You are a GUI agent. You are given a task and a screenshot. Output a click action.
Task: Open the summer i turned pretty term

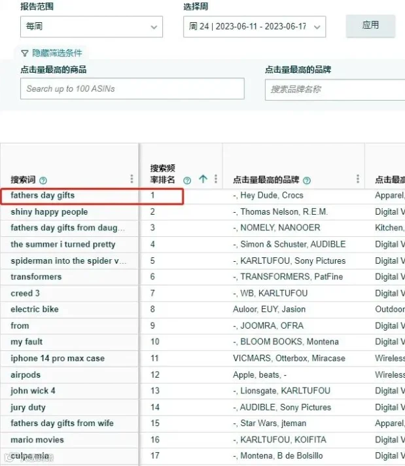63,244
